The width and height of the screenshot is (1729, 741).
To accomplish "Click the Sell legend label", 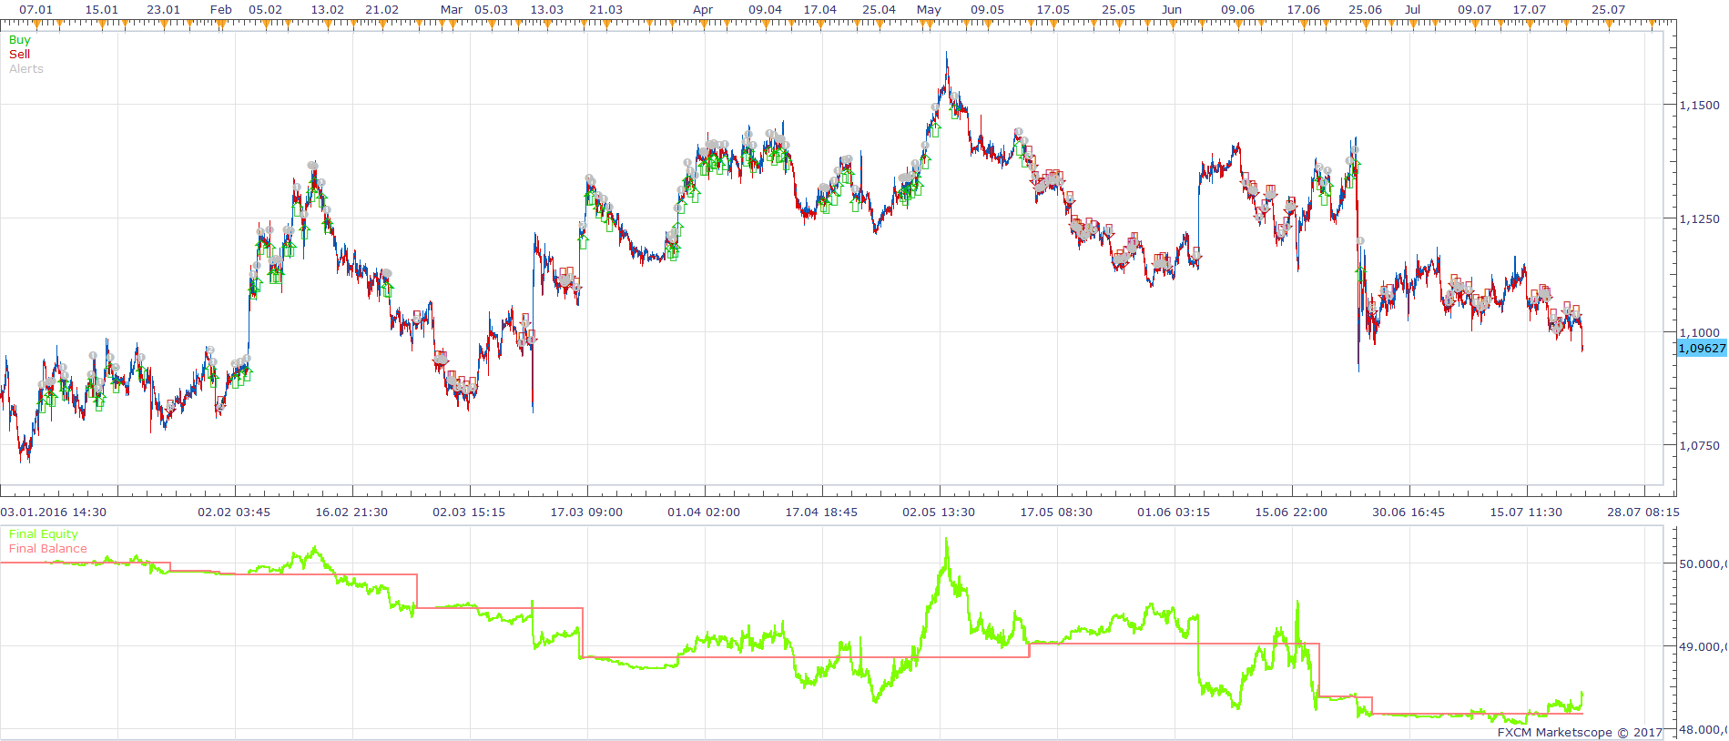I will [19, 55].
